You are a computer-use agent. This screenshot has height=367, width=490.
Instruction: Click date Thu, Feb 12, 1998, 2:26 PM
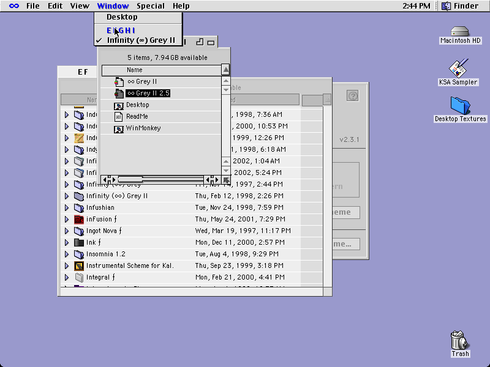[239, 196]
